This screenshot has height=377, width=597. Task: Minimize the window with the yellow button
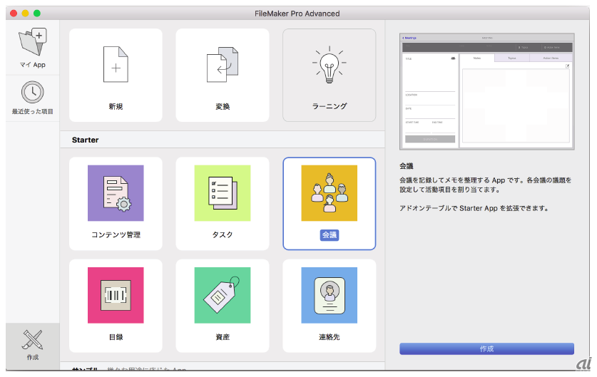click(x=25, y=14)
